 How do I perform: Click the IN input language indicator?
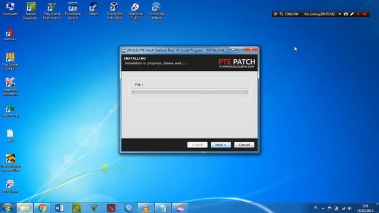[x=315, y=208]
